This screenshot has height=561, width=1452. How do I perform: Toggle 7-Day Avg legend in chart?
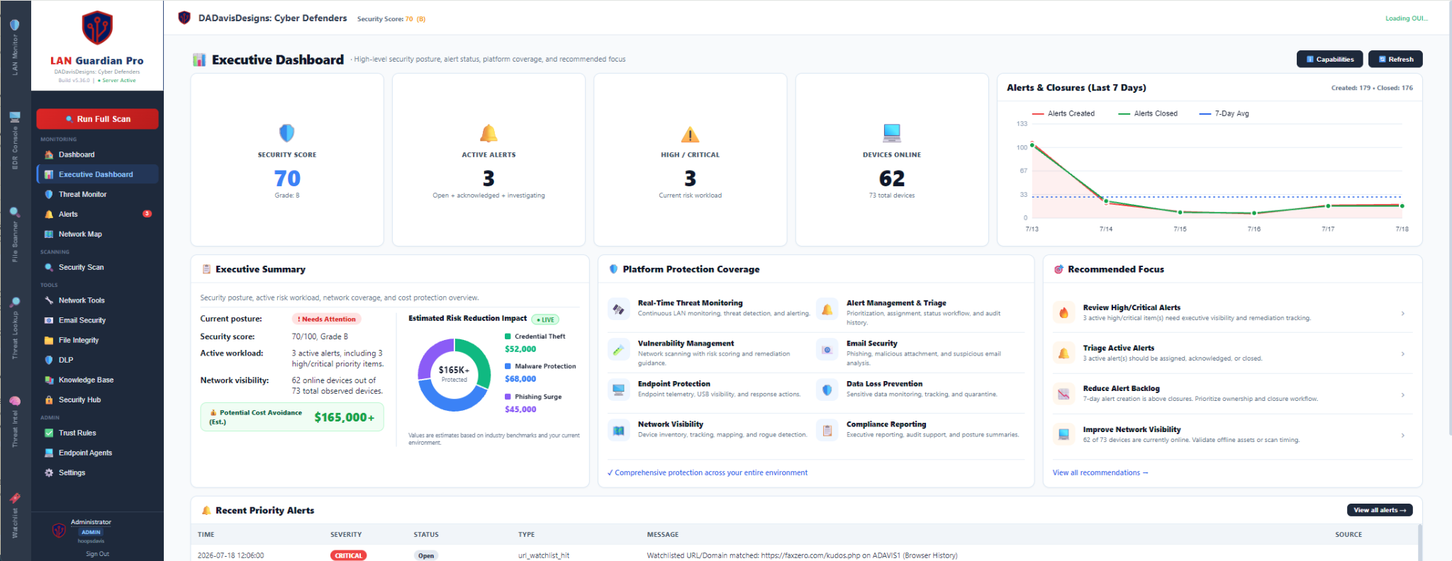[x=1224, y=113]
